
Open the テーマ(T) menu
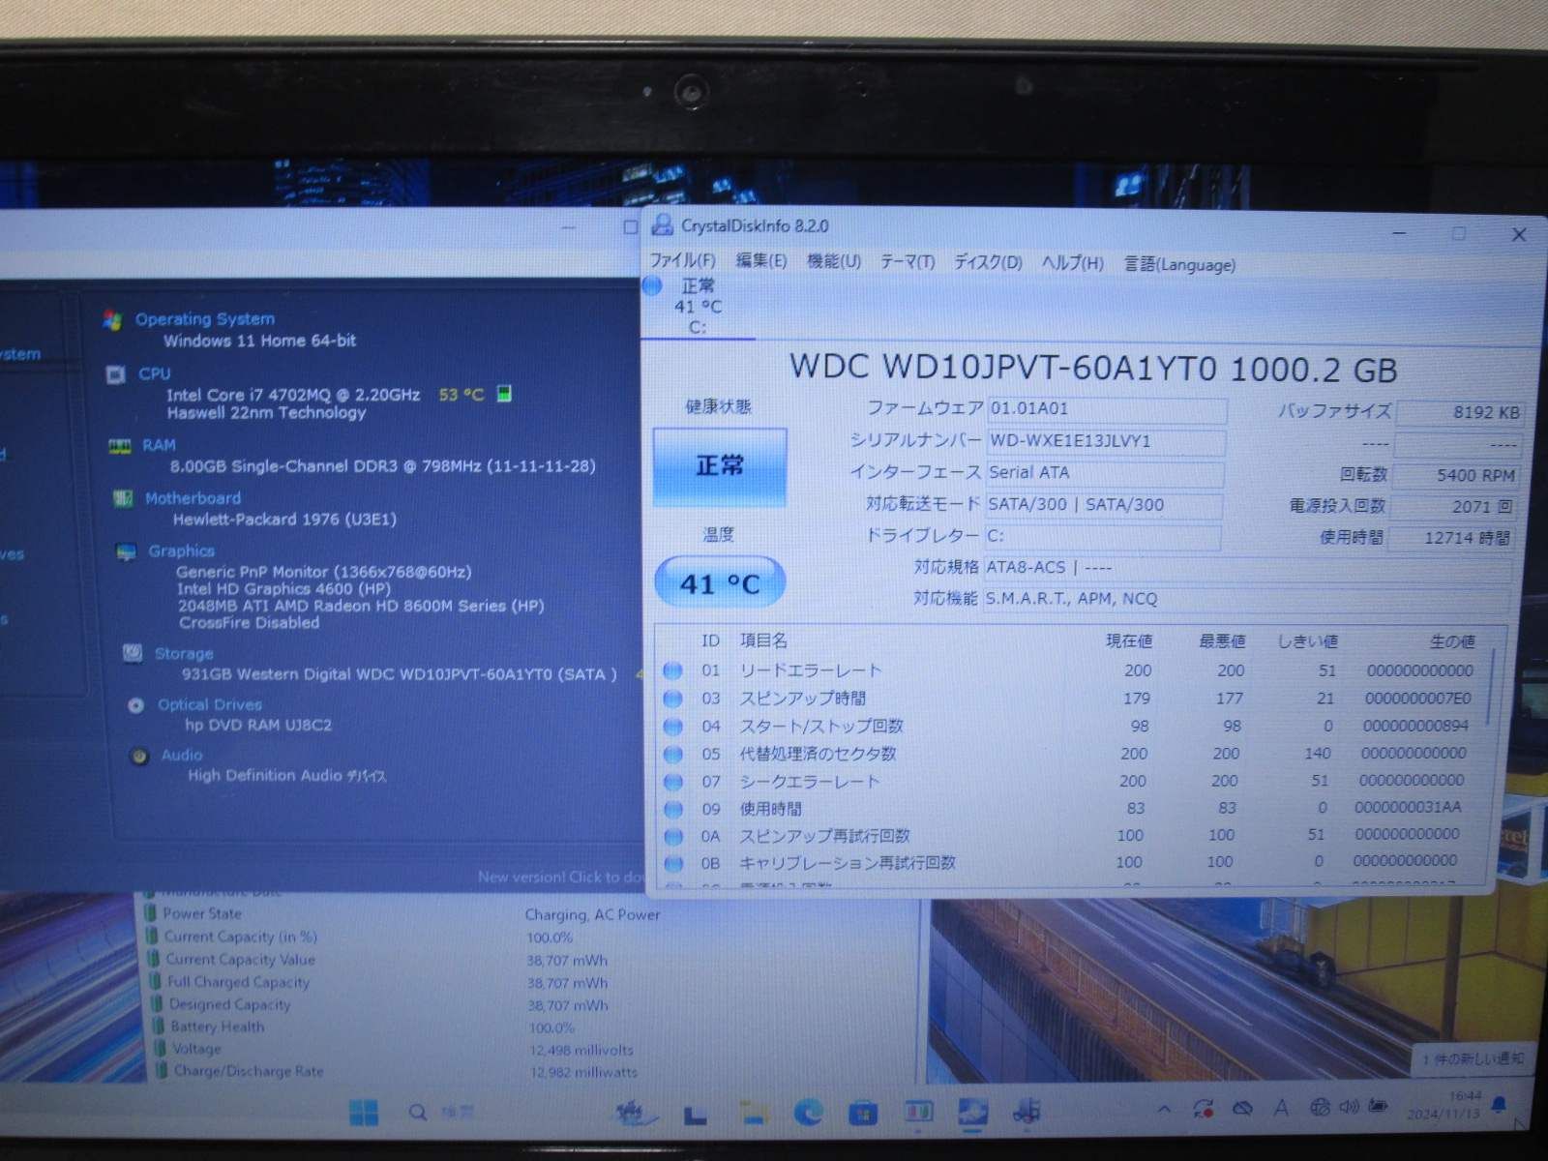pyautogui.click(x=907, y=262)
